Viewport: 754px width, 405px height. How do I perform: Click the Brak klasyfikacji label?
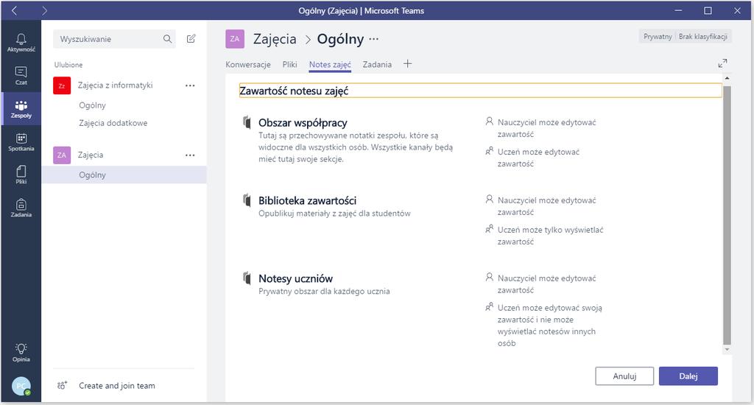[x=702, y=36]
